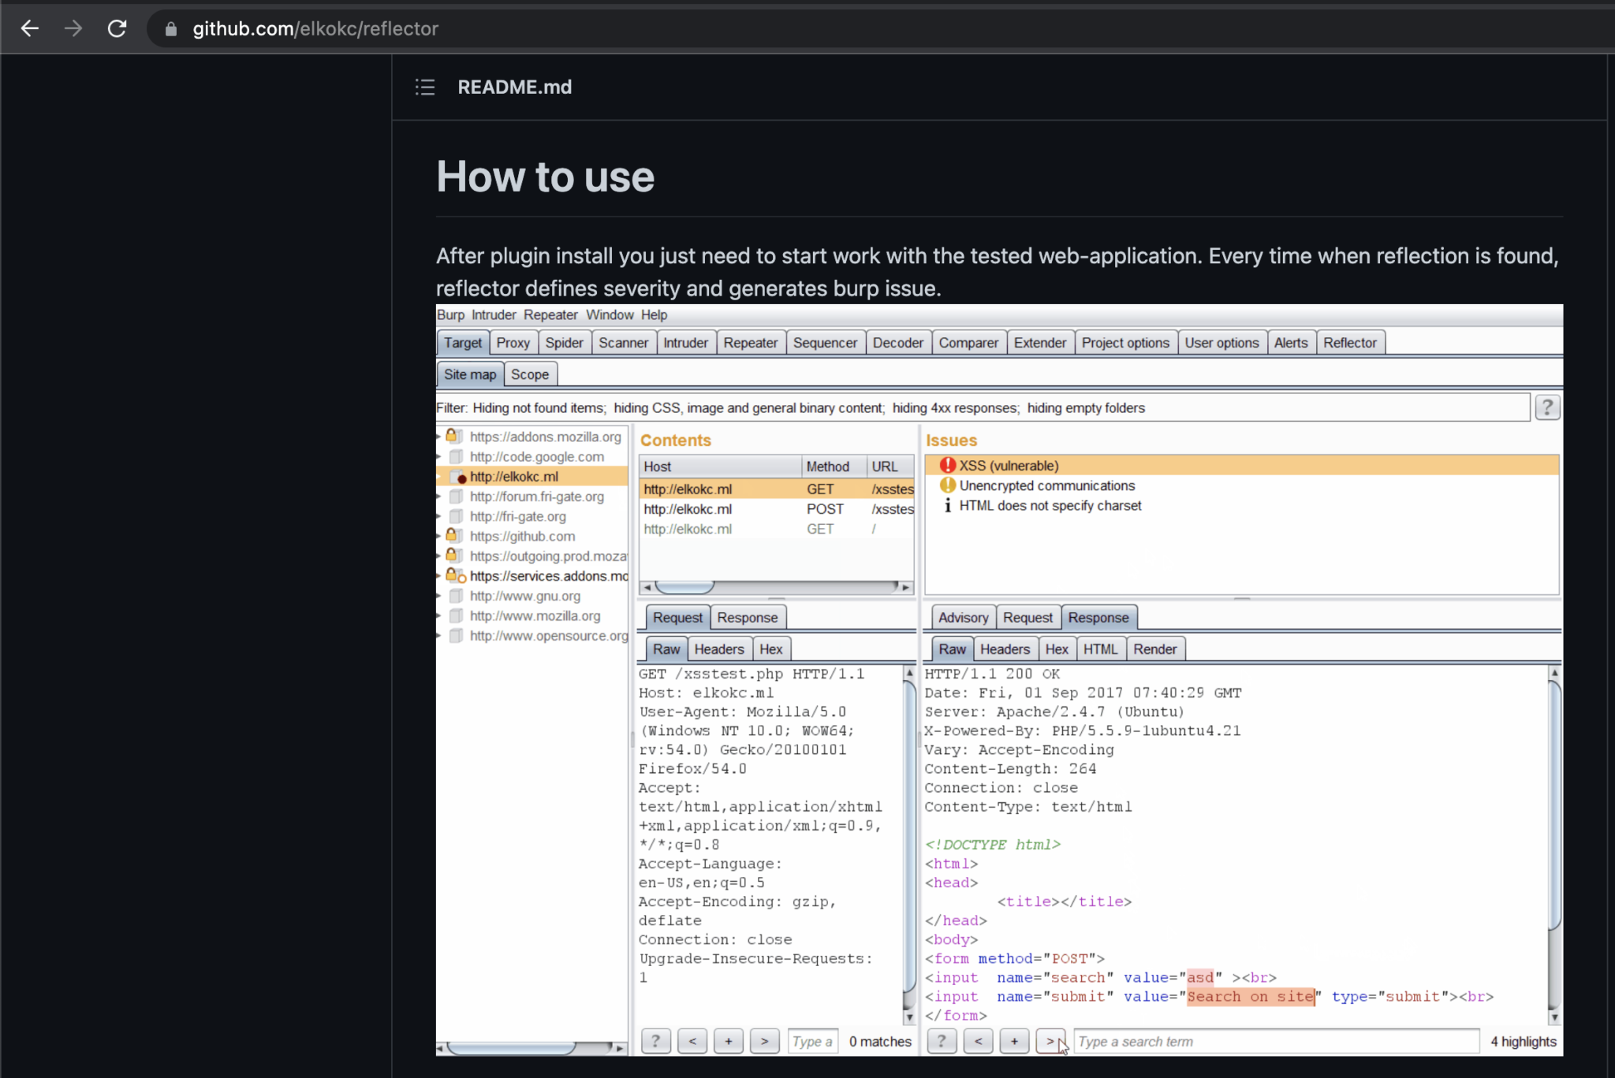Image resolution: width=1615 pixels, height=1078 pixels.
Task: Reload the page with the refresh icon
Action: tap(118, 28)
